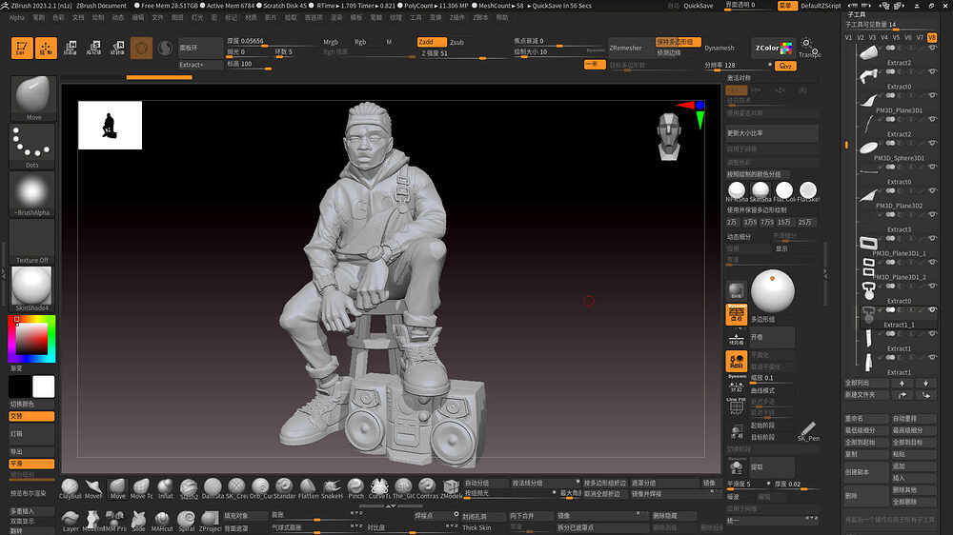Click the silhouette thumbnail preview
The height and width of the screenshot is (535, 953).
pyautogui.click(x=110, y=125)
